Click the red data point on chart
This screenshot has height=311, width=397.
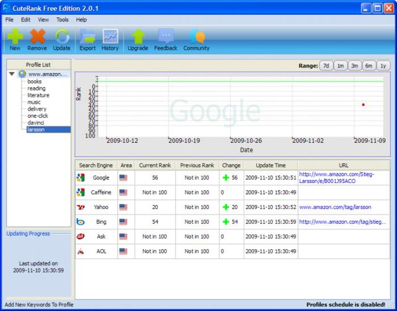pyautogui.click(x=363, y=105)
